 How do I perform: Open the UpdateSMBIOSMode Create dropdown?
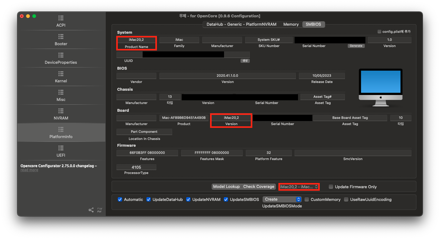point(282,199)
